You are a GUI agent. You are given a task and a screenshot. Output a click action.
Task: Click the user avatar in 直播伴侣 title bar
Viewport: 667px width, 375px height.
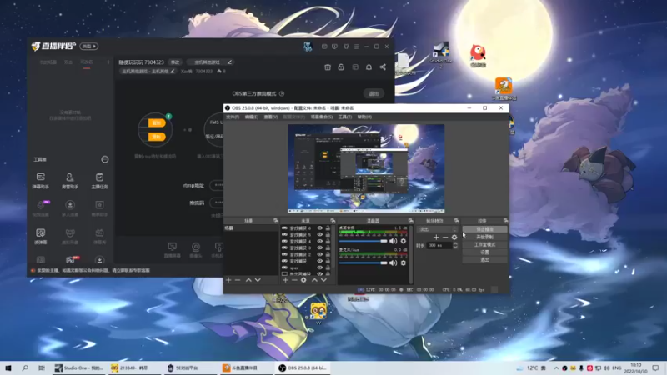(x=308, y=47)
